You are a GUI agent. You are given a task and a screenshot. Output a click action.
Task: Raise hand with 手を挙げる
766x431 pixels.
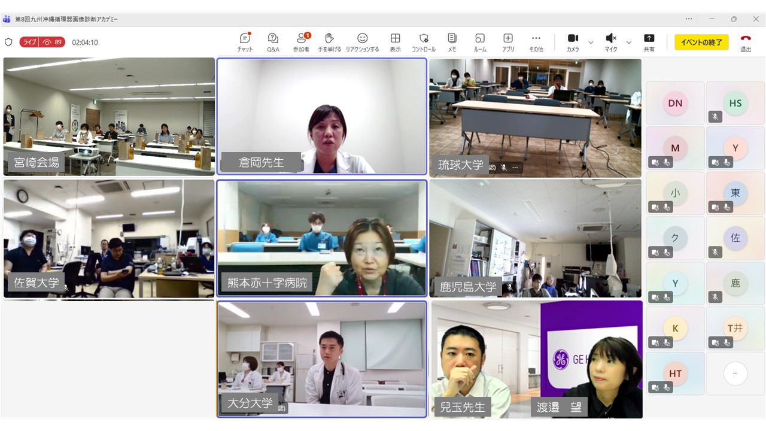coord(329,42)
